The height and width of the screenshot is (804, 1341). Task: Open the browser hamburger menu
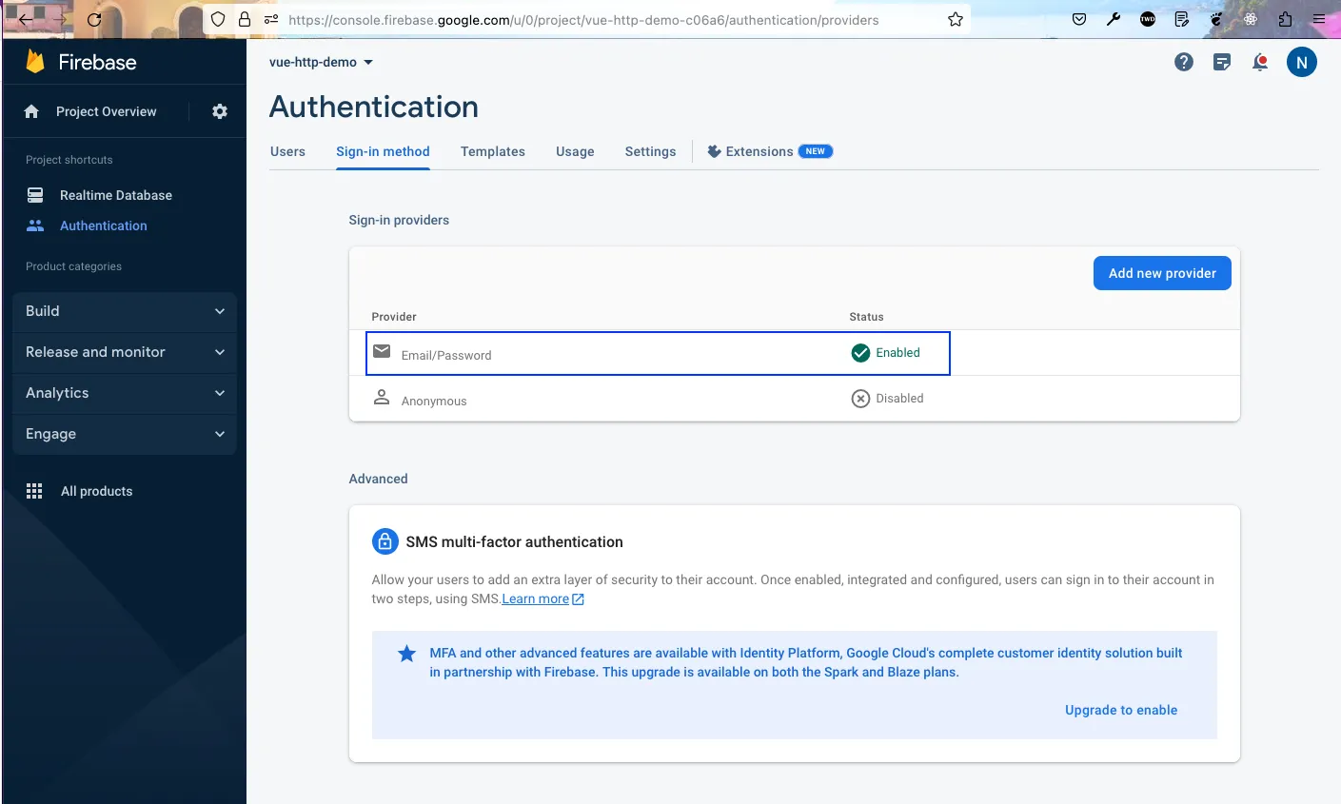[x=1319, y=19]
